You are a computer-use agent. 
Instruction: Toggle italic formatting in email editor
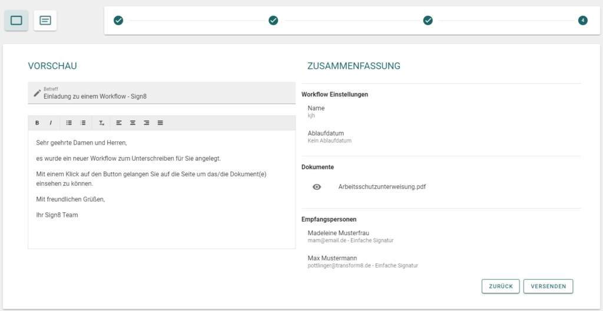pyautogui.click(x=51, y=123)
